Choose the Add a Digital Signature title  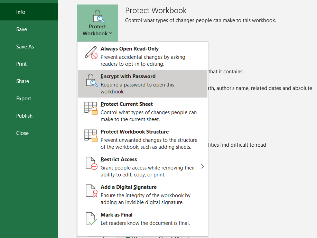tap(129, 187)
